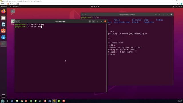Screen dimensions: 183x103
Task: Pause the VM with VMware pause button
Action: [x=8, y=4]
